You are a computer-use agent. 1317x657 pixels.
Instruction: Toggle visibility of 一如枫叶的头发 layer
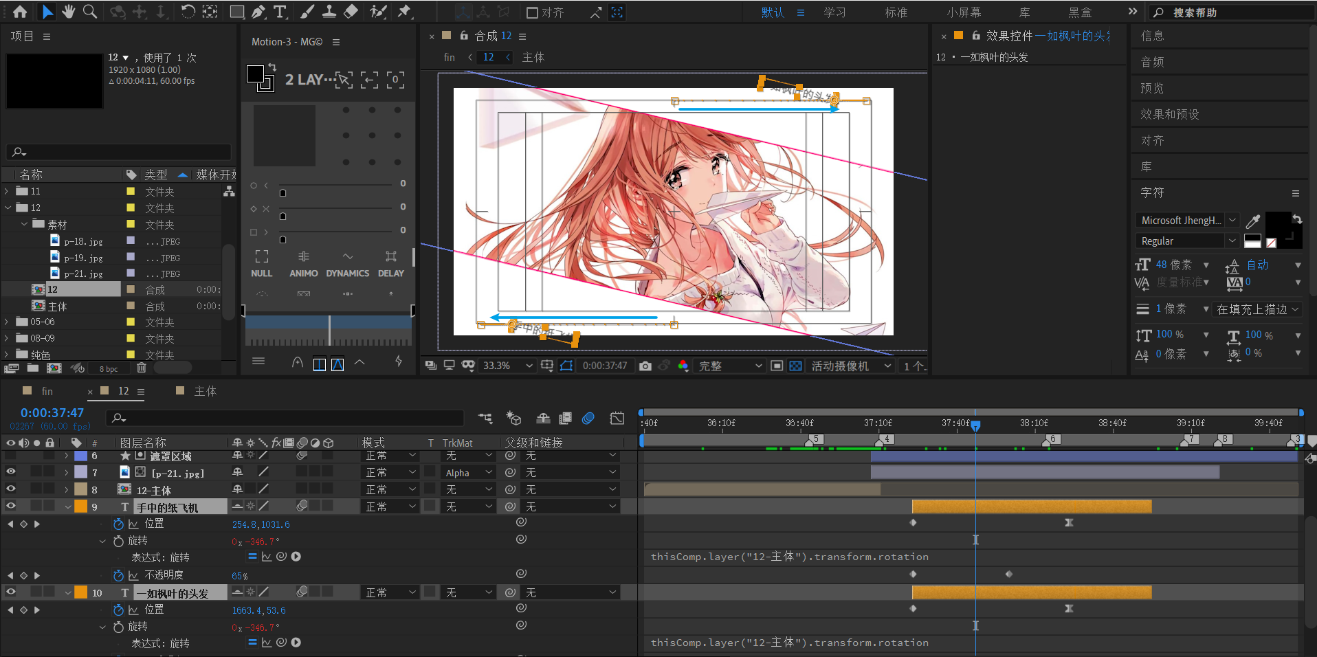click(11, 592)
